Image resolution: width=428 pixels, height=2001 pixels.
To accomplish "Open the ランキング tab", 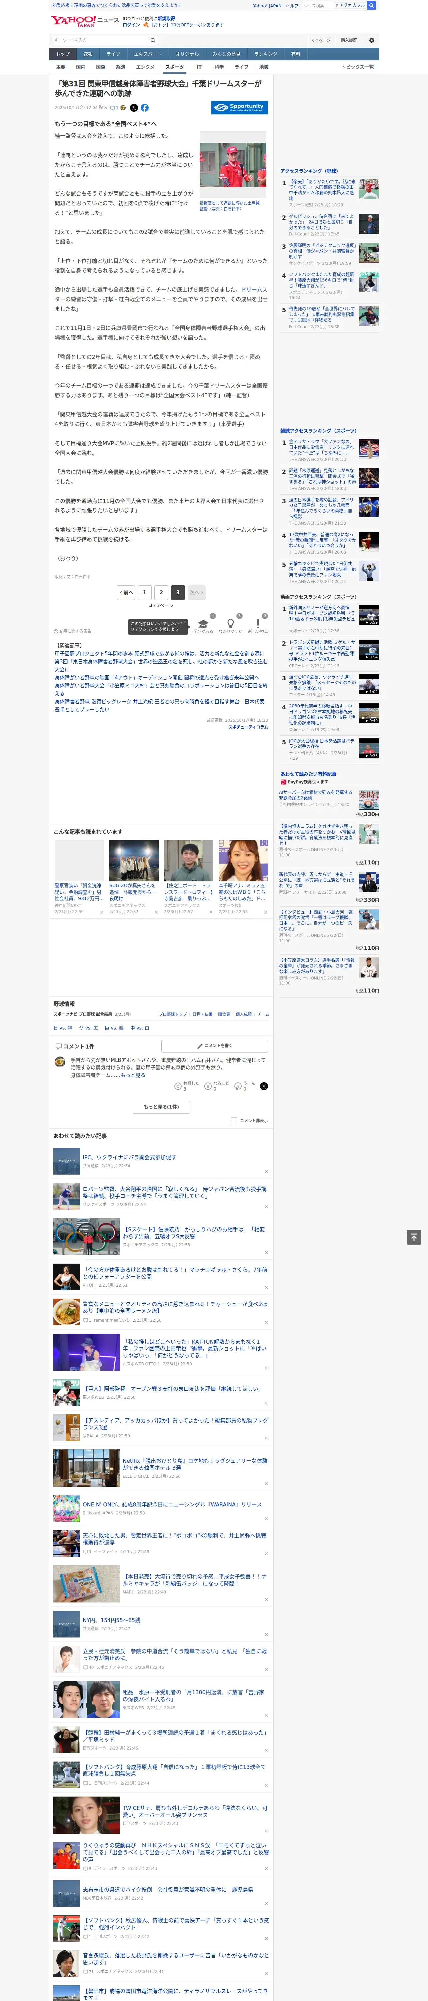I will 266,54.
